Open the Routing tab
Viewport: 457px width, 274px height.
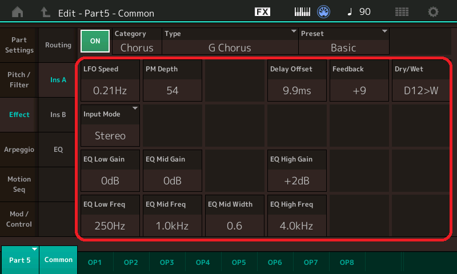58,45
